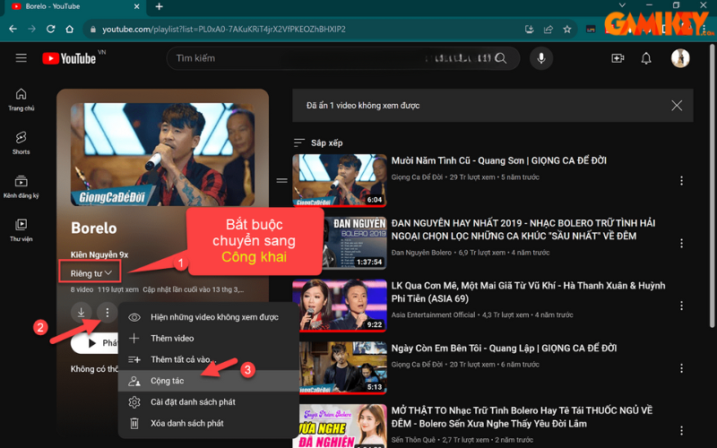
Task: Open options for Ngày Còn Em Bên Tôi video
Action: 681,368
